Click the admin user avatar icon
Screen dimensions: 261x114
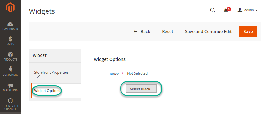[240, 10]
